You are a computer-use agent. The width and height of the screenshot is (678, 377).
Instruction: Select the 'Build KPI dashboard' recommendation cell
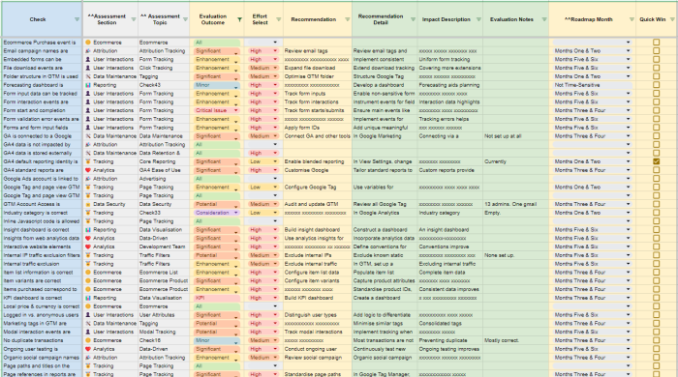pos(318,298)
